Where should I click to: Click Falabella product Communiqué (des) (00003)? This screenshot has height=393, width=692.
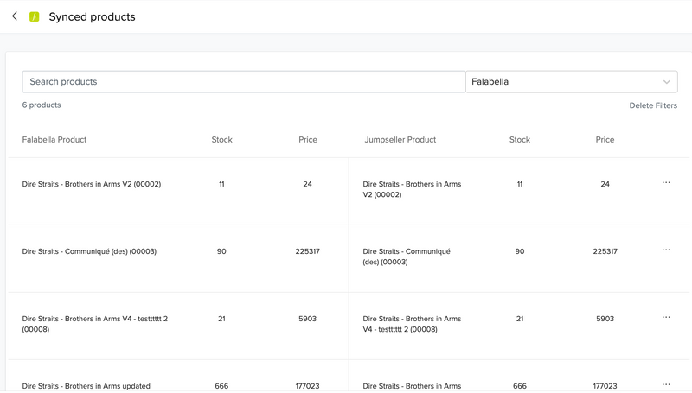(89, 251)
